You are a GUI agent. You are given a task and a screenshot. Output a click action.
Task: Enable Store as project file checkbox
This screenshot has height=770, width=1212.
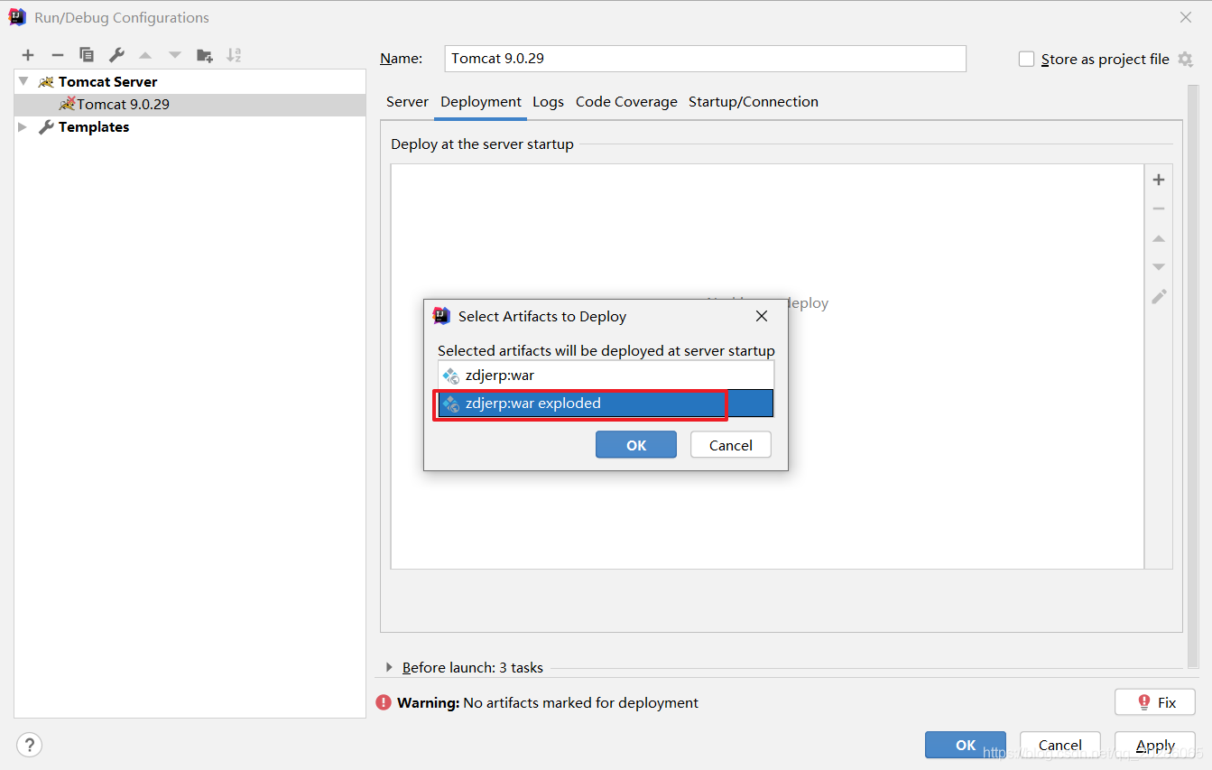[x=1026, y=59]
